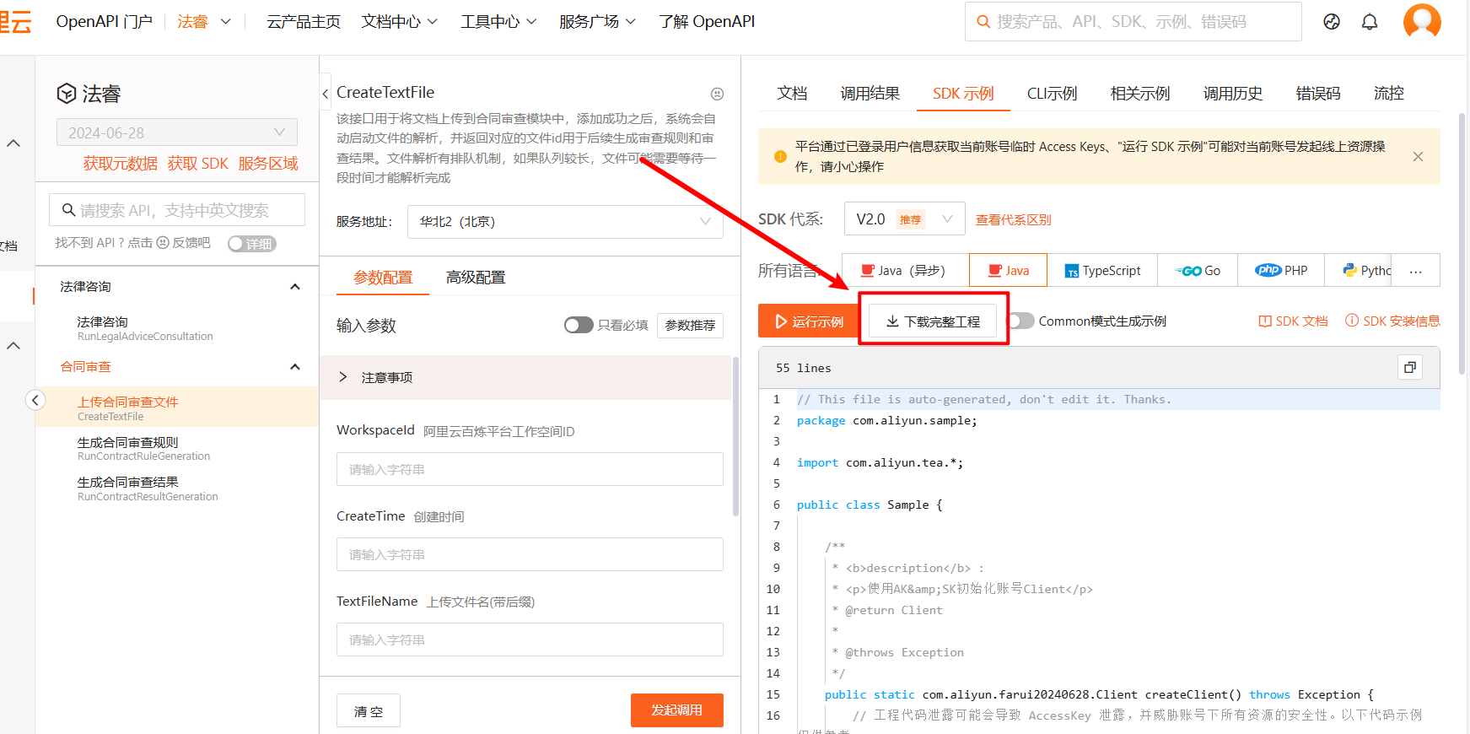Click the 参数推荐 button
Image resolution: width=1470 pixels, height=734 pixels.
click(690, 326)
